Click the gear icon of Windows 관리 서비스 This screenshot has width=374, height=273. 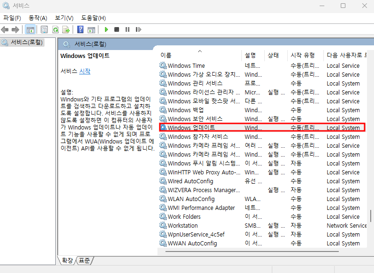click(163, 83)
